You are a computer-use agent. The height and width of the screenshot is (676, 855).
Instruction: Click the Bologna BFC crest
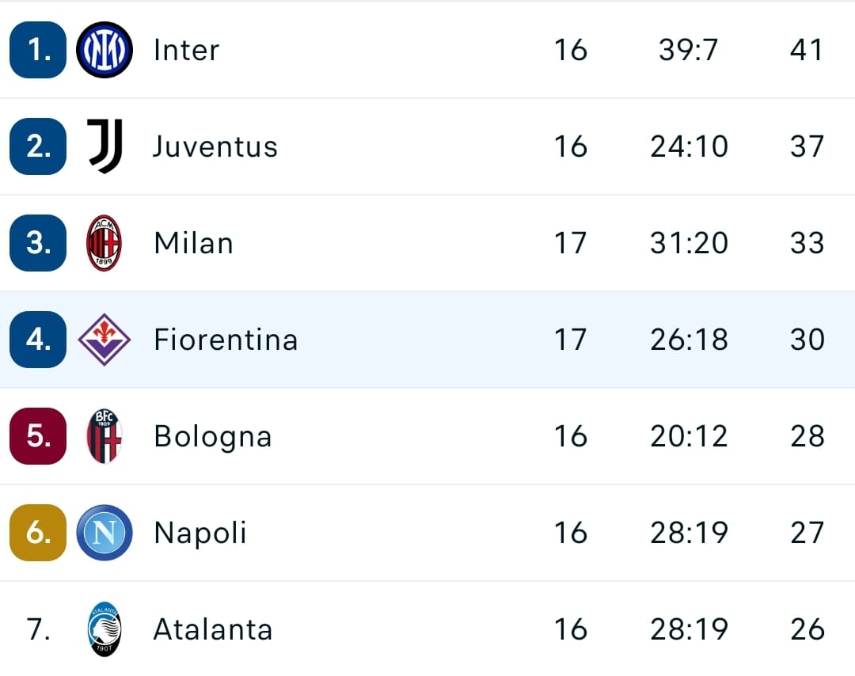point(104,436)
